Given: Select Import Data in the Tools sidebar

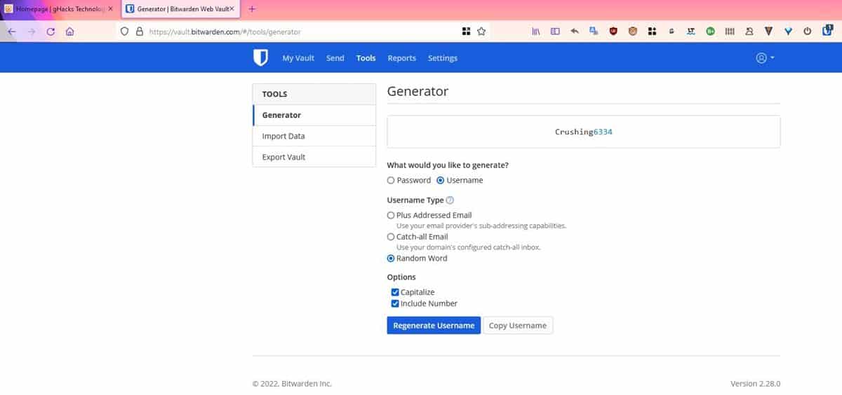Looking at the screenshot, I should tap(314, 136).
